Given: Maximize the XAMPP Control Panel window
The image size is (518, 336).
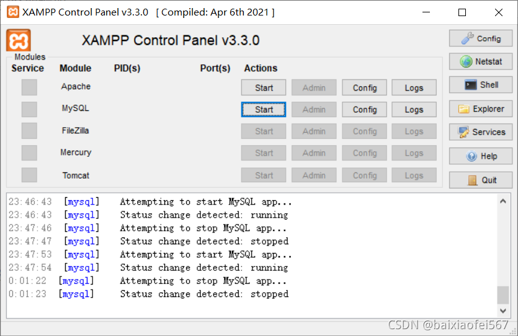Looking at the screenshot, I should point(462,12).
